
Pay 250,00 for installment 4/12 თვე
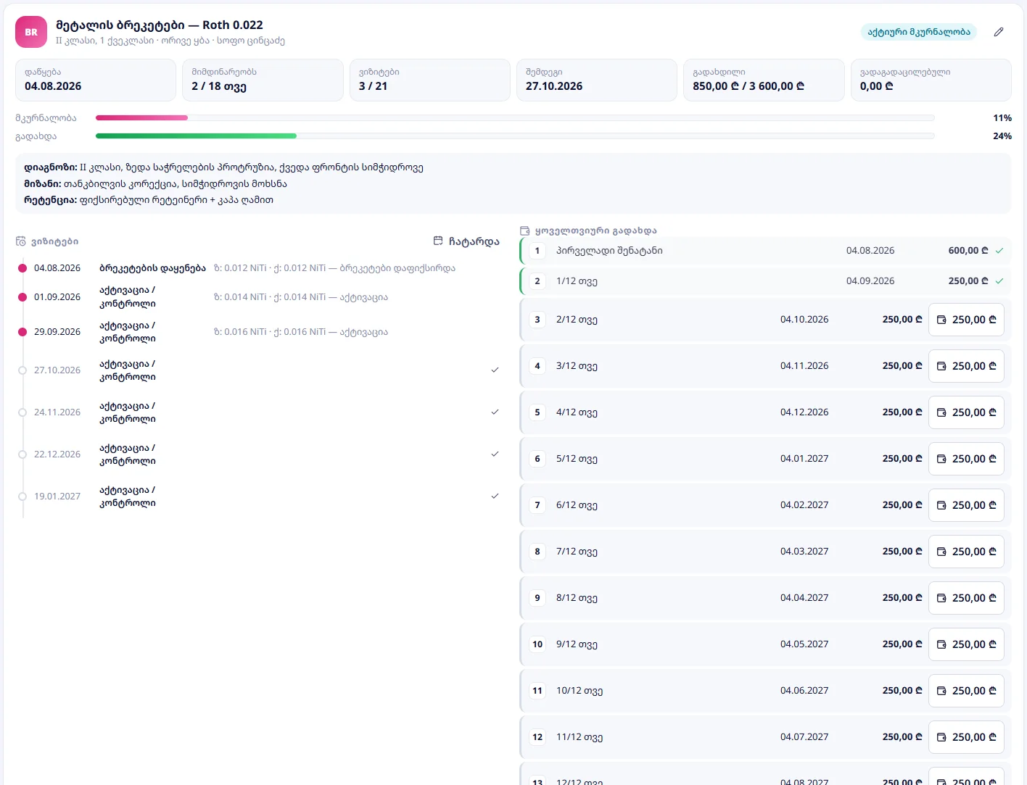tap(966, 412)
